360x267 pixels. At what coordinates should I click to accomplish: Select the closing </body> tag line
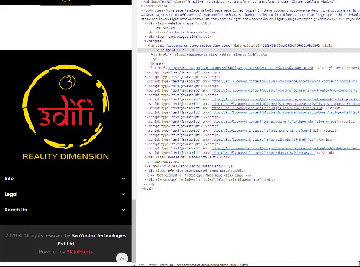tap(150, 184)
